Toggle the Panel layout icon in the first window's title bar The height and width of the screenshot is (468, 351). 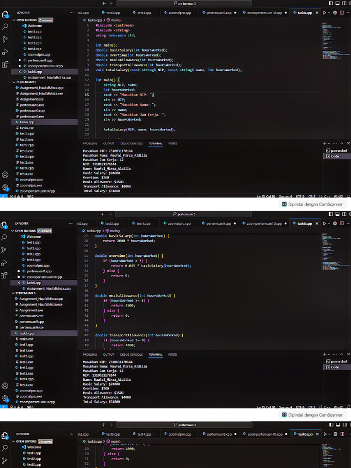pos(338,3)
